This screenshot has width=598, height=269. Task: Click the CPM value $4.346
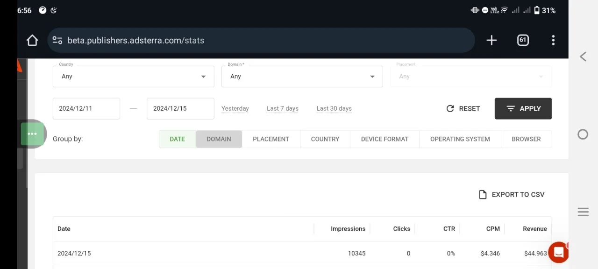point(490,254)
